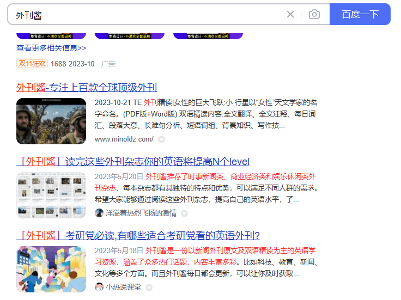Viewport: 401px width, 300px height.
Task: Open the magazine-grid thumbnail of the second result
Action: (x=51, y=195)
